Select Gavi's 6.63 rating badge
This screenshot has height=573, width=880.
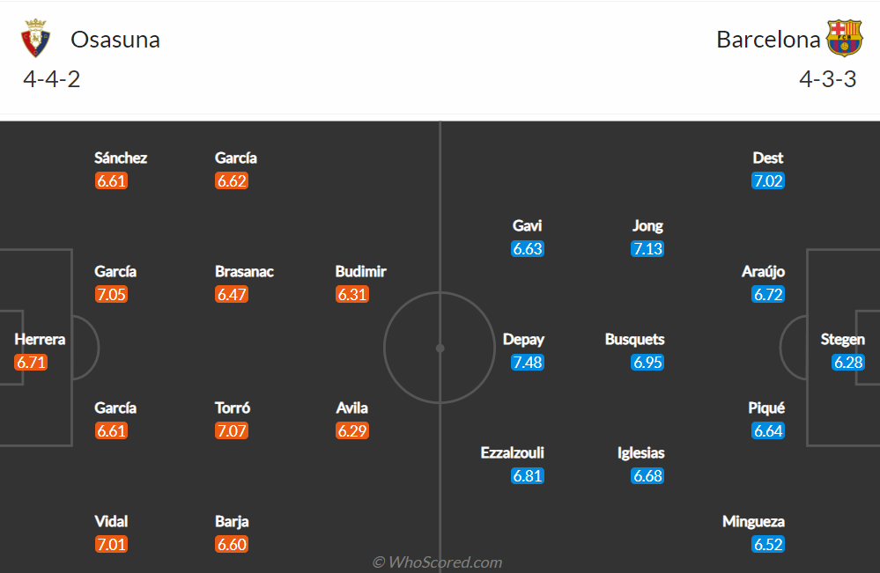(x=528, y=248)
